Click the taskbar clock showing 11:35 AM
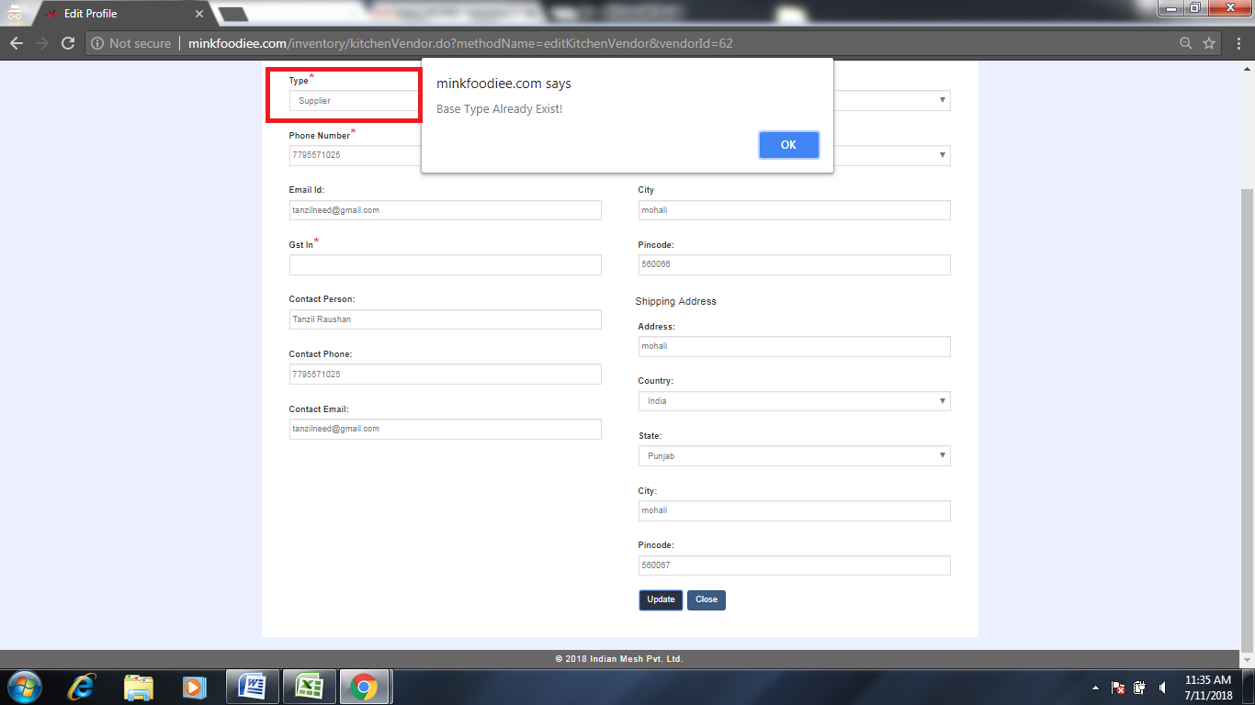The width and height of the screenshot is (1255, 705). 1208,688
